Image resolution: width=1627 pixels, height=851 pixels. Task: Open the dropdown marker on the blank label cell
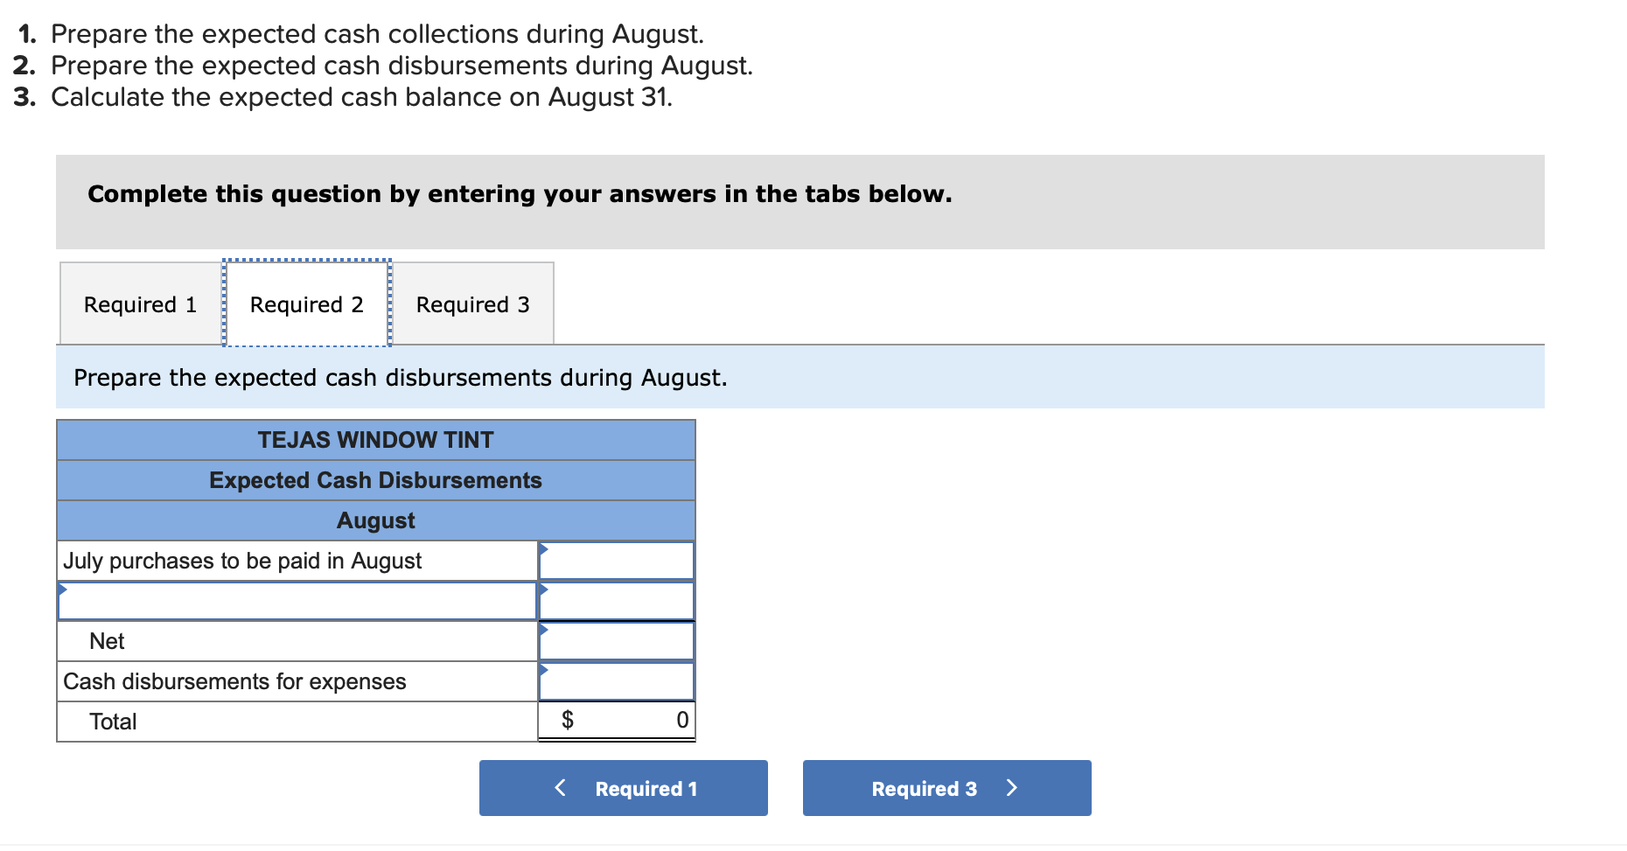63,589
